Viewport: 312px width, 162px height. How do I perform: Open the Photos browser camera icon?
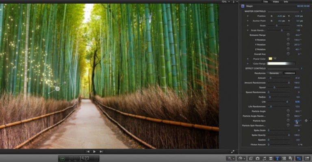click(x=258, y=158)
